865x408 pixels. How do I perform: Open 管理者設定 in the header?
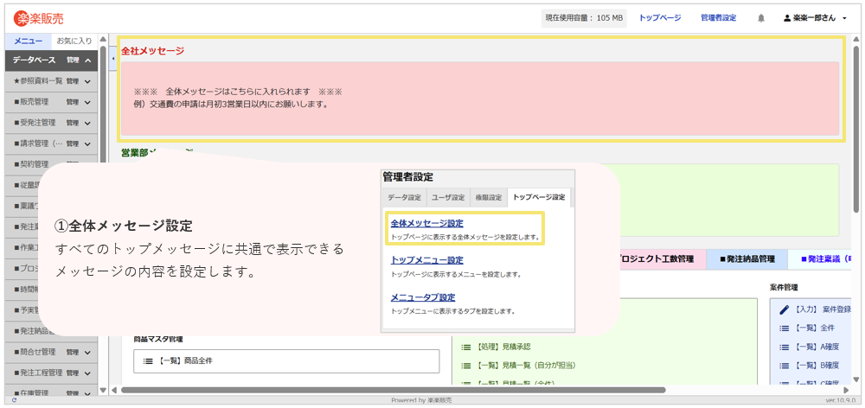[718, 17]
